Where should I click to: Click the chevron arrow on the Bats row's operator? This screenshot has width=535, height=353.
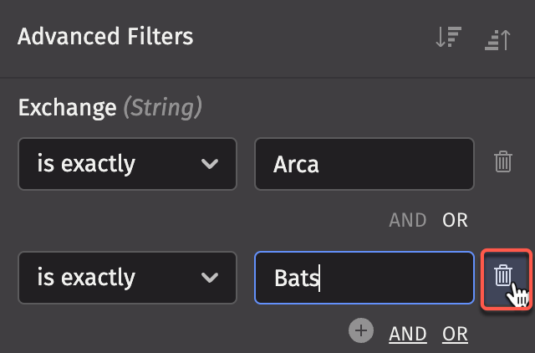point(211,278)
